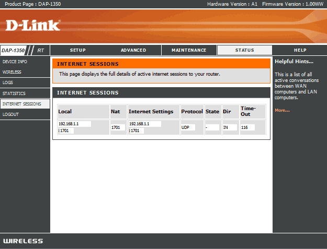Click the Local IP address field
Image resolution: width=327 pixels, height=249 pixels.
75,124
